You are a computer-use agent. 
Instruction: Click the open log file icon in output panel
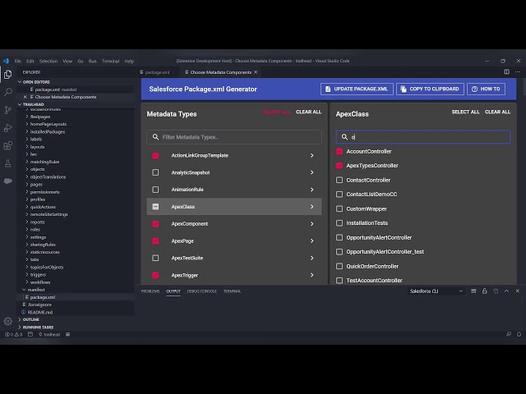click(x=496, y=291)
